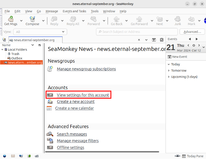Click the Offline settings link
Image resolution: width=206 pixels, height=159 pixels.
tap(70, 148)
